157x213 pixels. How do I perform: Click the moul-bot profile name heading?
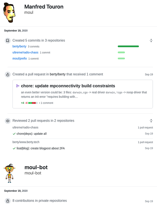[36, 167]
